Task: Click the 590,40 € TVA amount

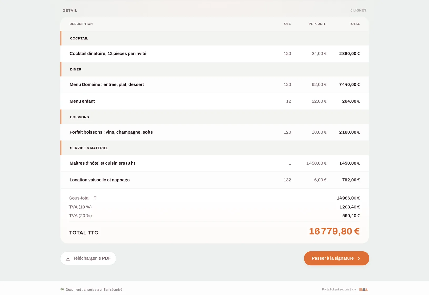Action: click(x=351, y=216)
